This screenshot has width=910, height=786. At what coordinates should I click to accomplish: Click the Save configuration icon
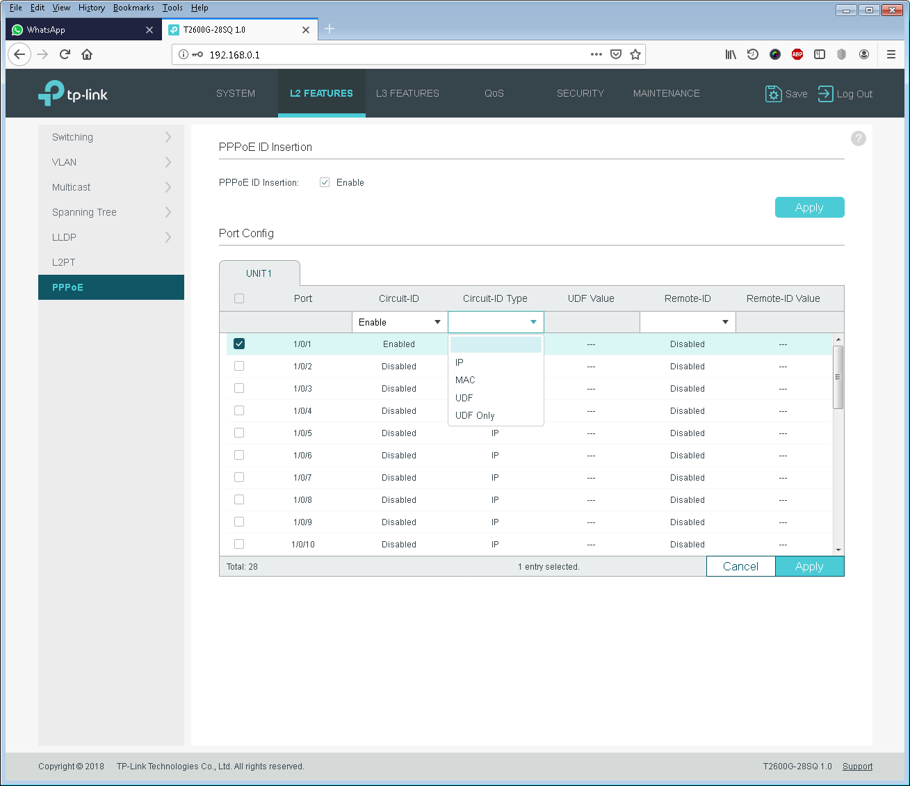point(773,94)
